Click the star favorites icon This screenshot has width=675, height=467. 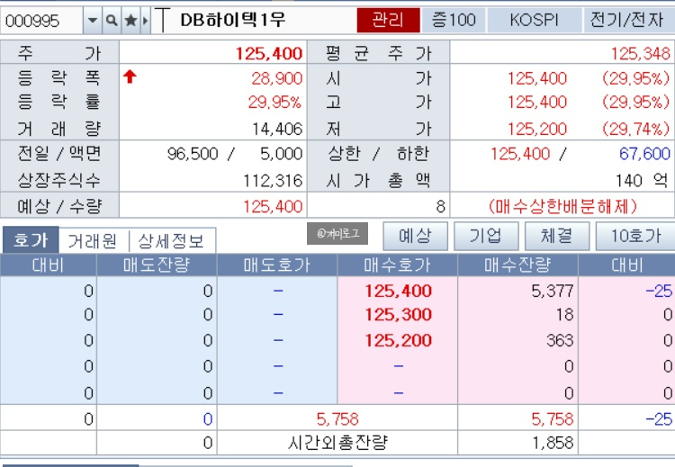[x=130, y=20]
